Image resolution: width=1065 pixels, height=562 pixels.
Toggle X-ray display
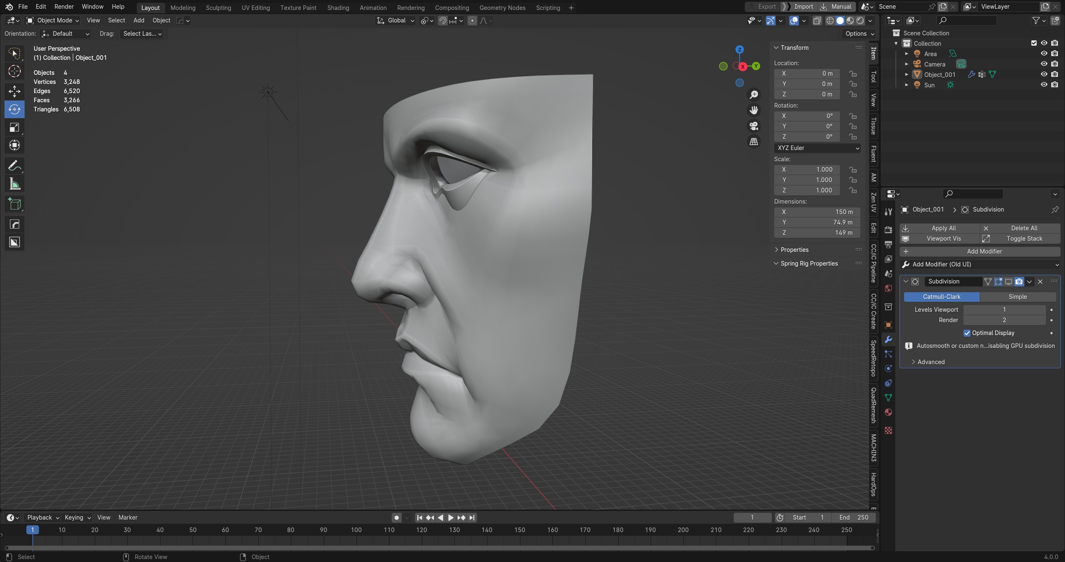(817, 20)
